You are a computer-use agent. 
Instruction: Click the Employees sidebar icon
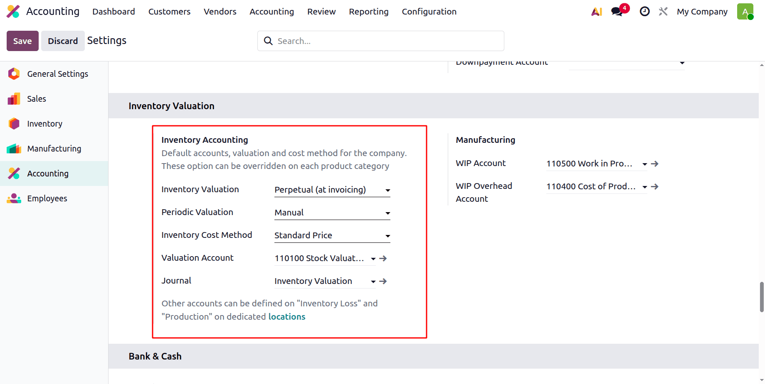(14, 198)
